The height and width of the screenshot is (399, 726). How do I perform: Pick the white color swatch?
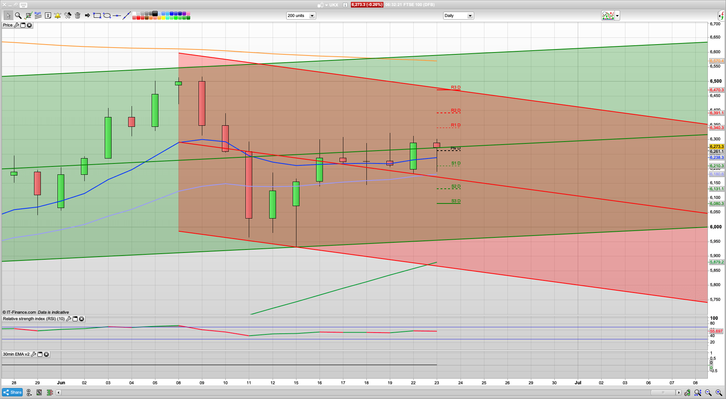coord(134,14)
